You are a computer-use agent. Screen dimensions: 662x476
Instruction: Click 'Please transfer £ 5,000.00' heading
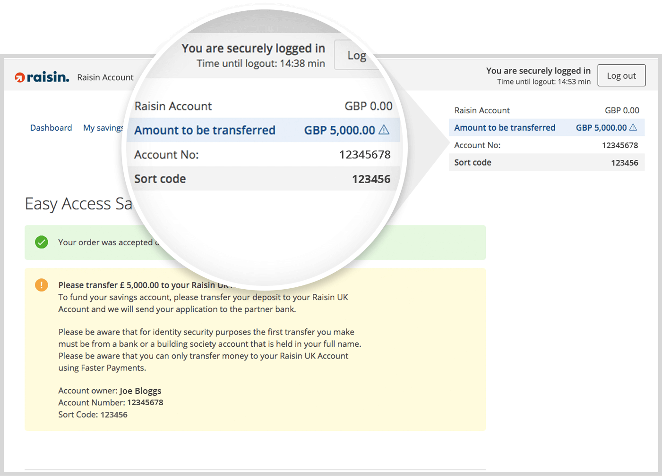coord(146,285)
